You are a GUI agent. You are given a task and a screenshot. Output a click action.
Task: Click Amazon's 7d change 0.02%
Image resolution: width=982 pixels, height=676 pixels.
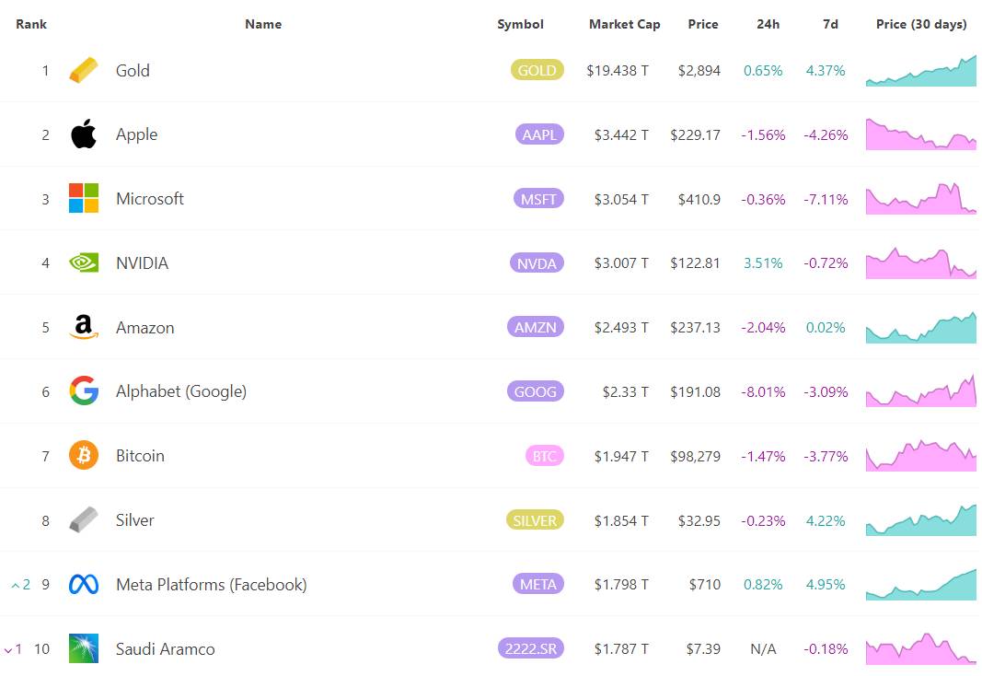(826, 328)
